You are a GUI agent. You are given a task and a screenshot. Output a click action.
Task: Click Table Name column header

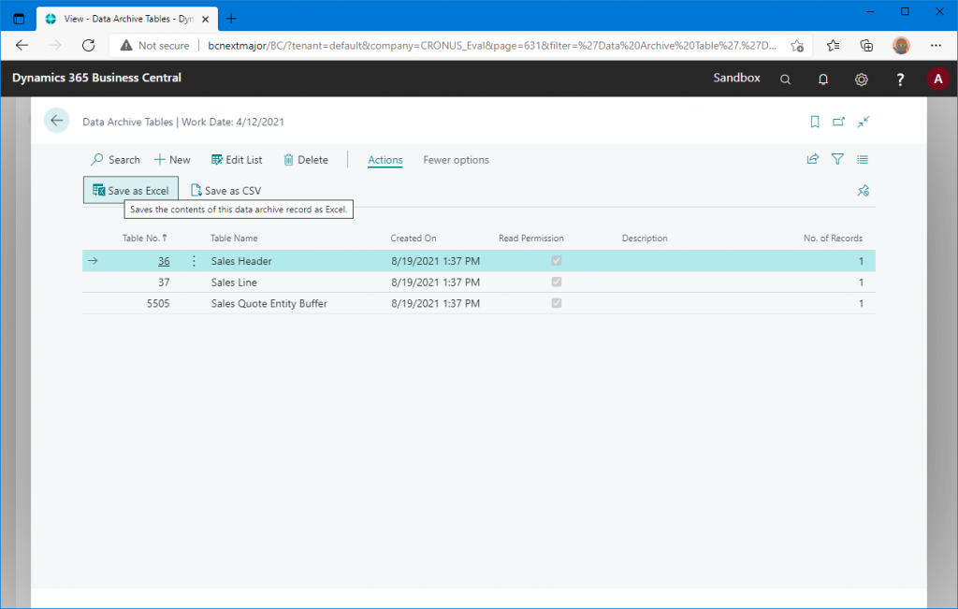(x=234, y=239)
